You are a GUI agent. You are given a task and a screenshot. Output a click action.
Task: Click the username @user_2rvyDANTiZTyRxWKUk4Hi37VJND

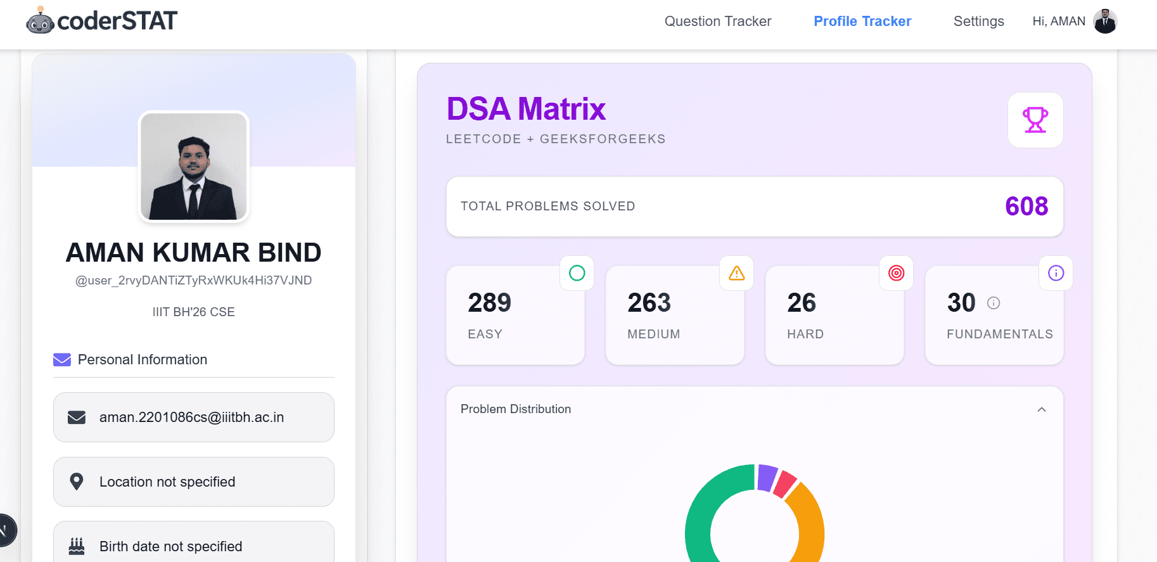[193, 280]
